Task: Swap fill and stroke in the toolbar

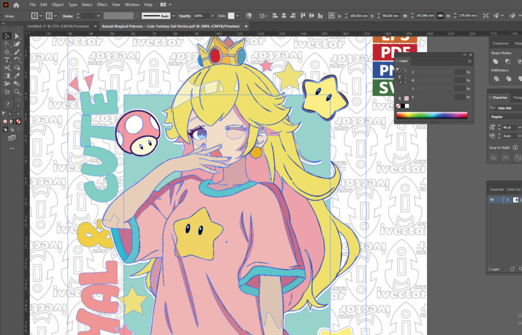Action: 18,100
